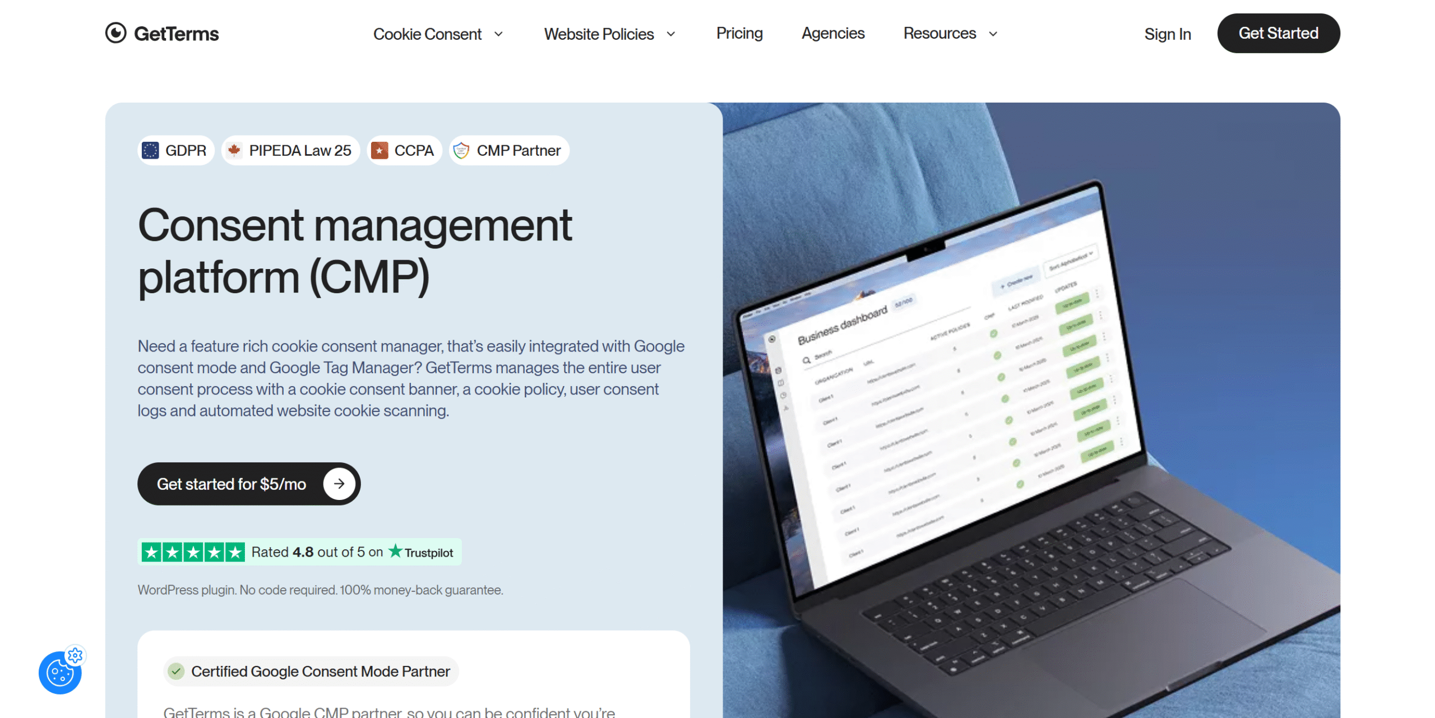Click the CMP Partner badge label
The height and width of the screenshot is (718, 1435).
(519, 150)
